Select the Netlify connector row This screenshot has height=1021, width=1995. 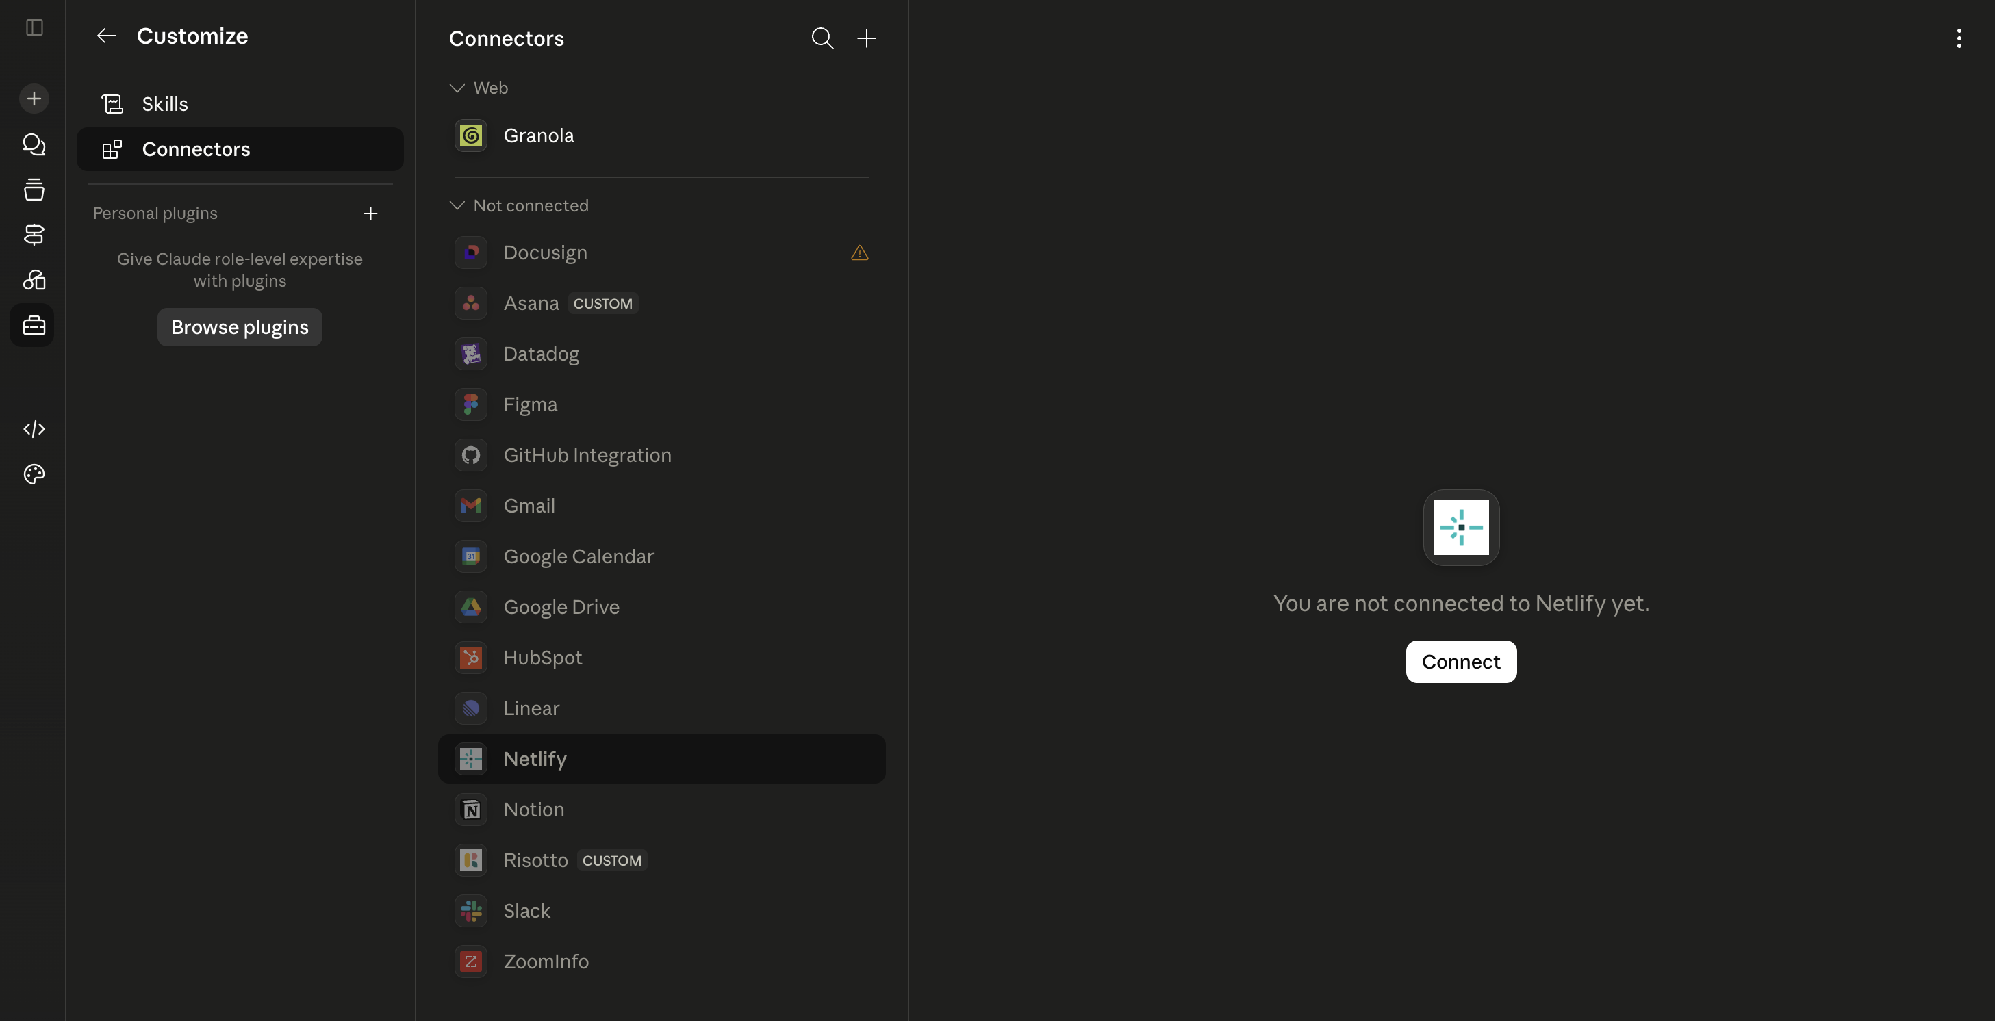(661, 759)
